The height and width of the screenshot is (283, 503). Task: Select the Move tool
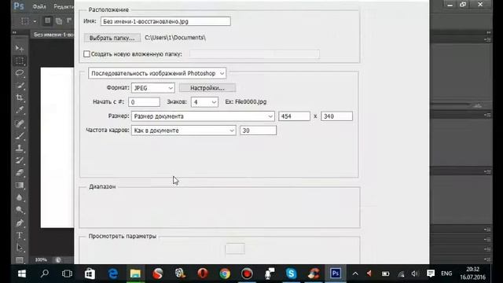(x=20, y=48)
